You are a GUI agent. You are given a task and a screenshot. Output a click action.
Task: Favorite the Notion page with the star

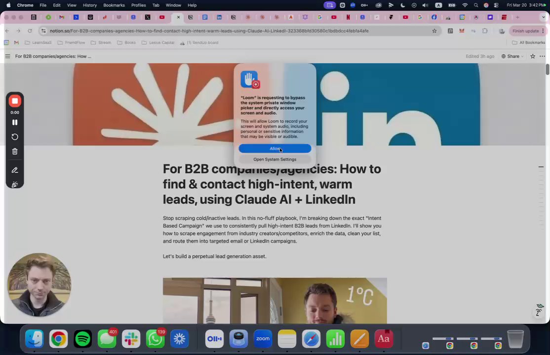pyautogui.click(x=532, y=56)
